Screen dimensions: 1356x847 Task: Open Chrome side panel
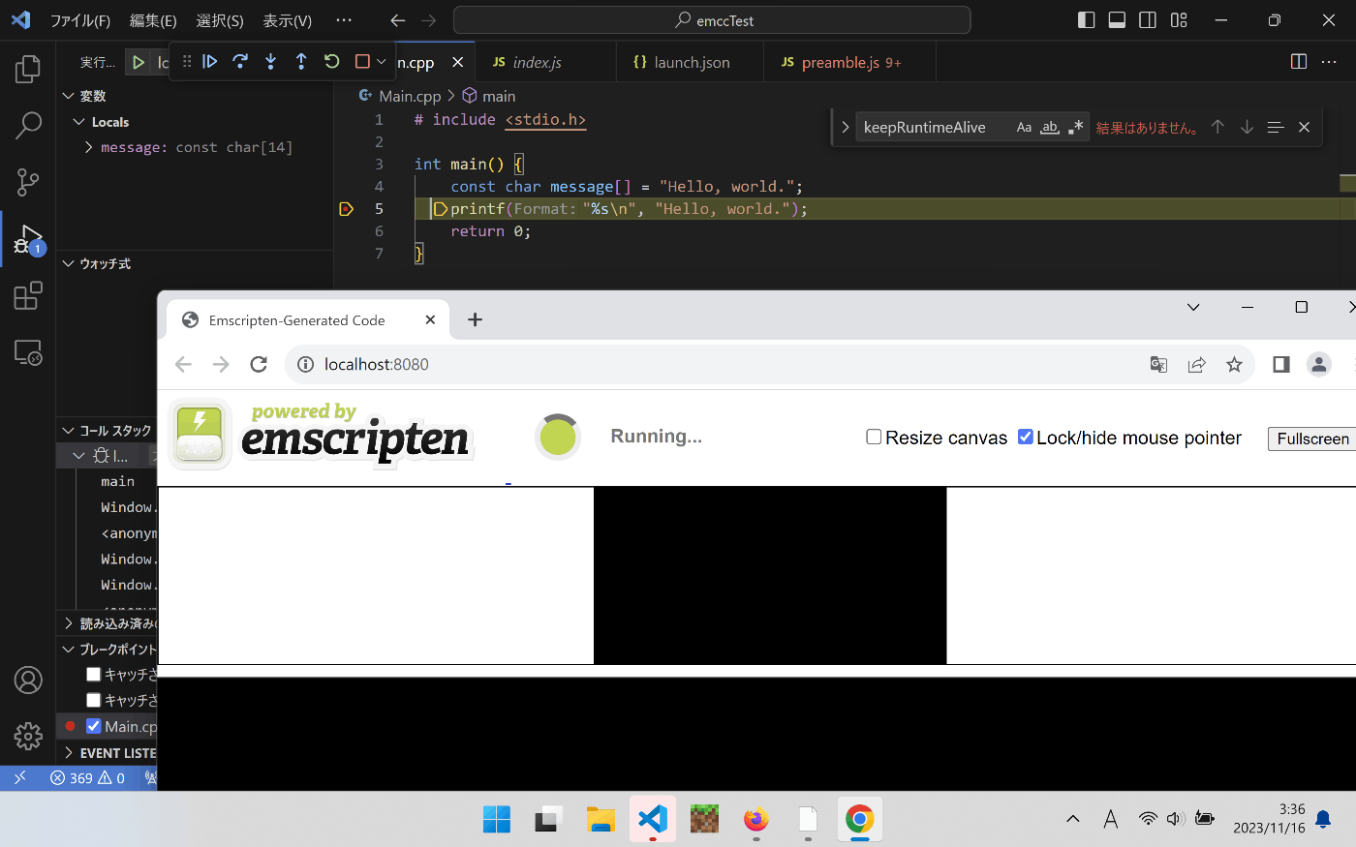click(1281, 364)
